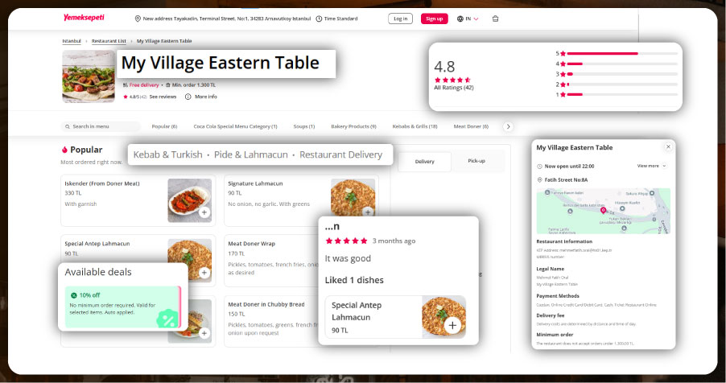Screen dimensions: 726x383
Task: Click the red location pin on map
Action: pos(604,210)
